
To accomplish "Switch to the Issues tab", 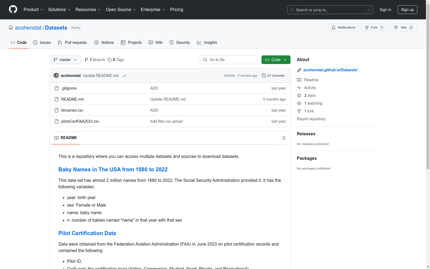I will point(42,43).
